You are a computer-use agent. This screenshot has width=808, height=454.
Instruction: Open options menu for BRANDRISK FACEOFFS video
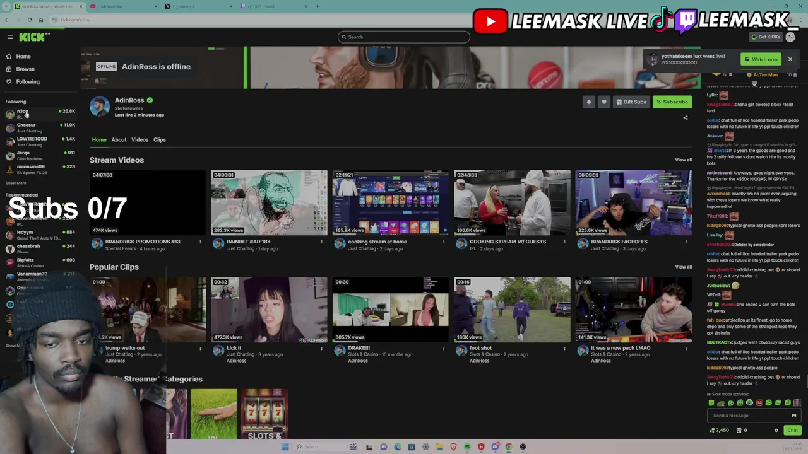(686, 242)
